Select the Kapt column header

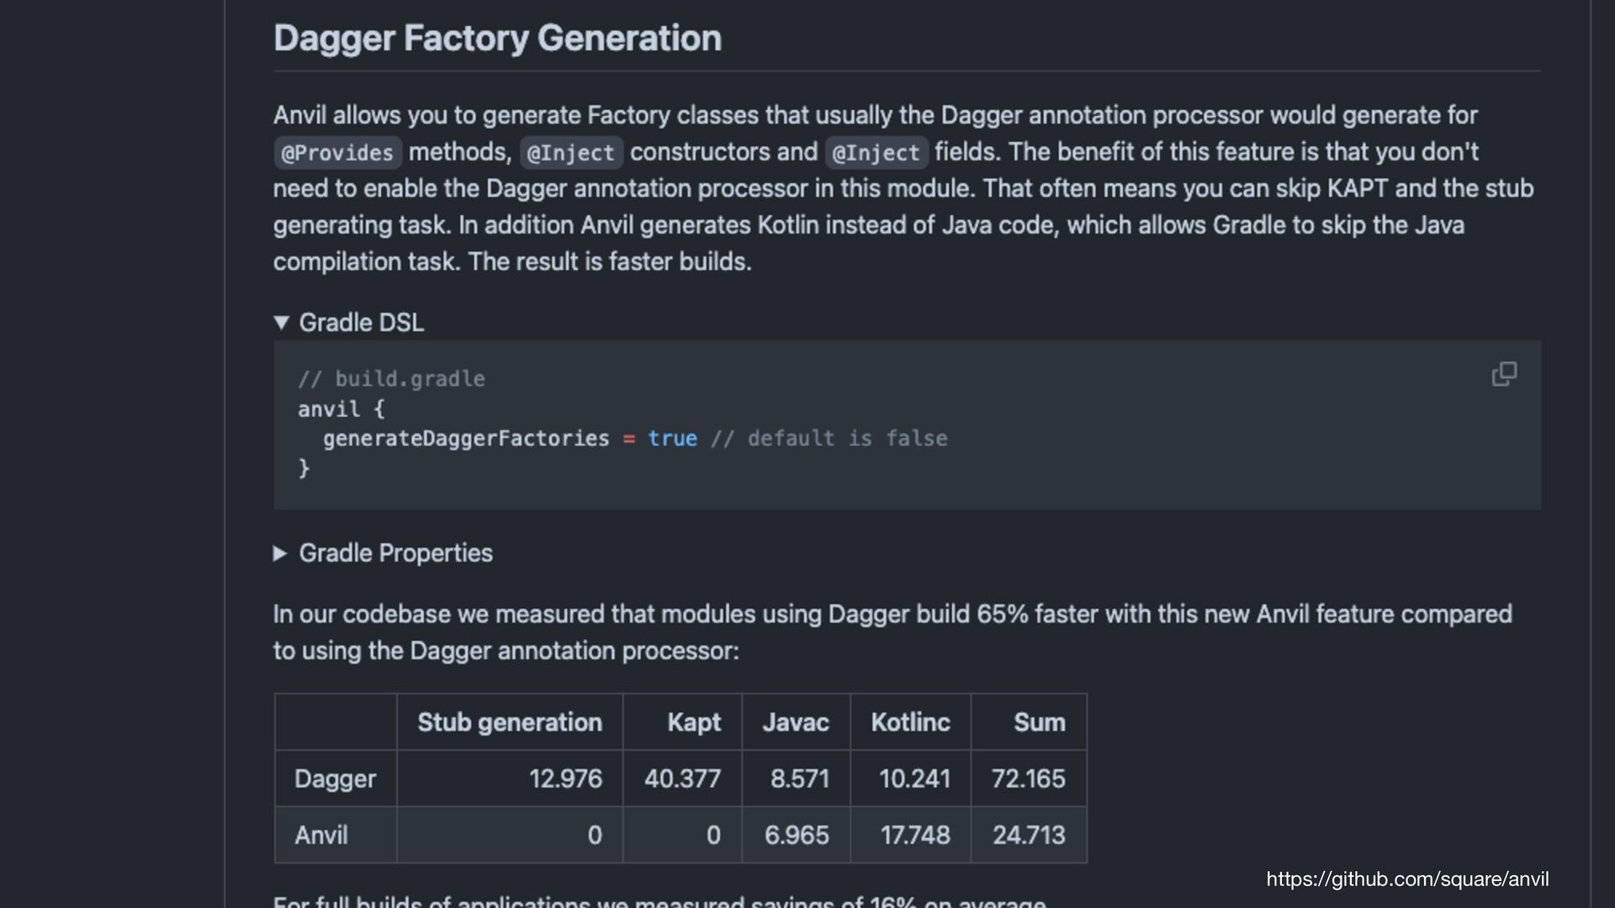pos(694,723)
